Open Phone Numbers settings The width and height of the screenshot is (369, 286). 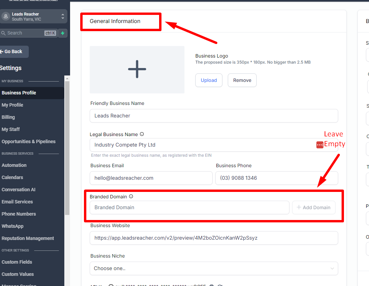point(19,214)
